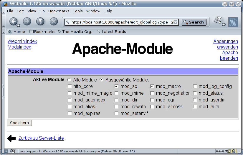
Task: Open the File menu
Action: [x=10, y=11]
